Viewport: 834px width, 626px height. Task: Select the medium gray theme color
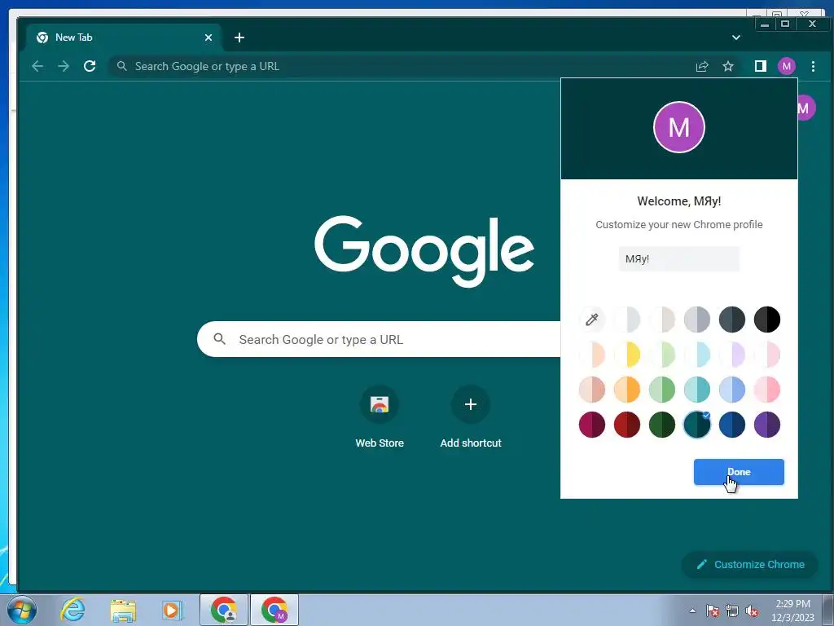point(697,320)
